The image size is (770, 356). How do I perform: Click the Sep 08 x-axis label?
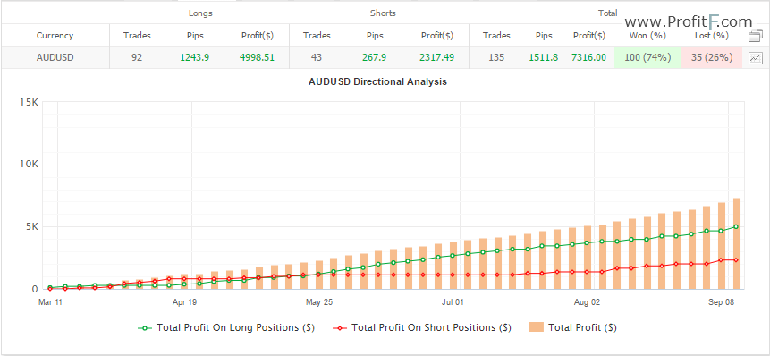(722, 302)
